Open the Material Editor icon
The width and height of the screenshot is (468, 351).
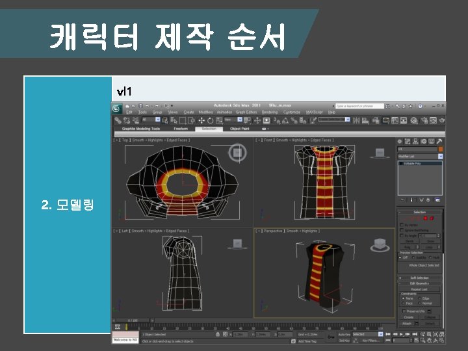pyautogui.click(x=414, y=120)
